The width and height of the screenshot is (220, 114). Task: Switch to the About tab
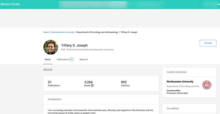coord(48,59)
